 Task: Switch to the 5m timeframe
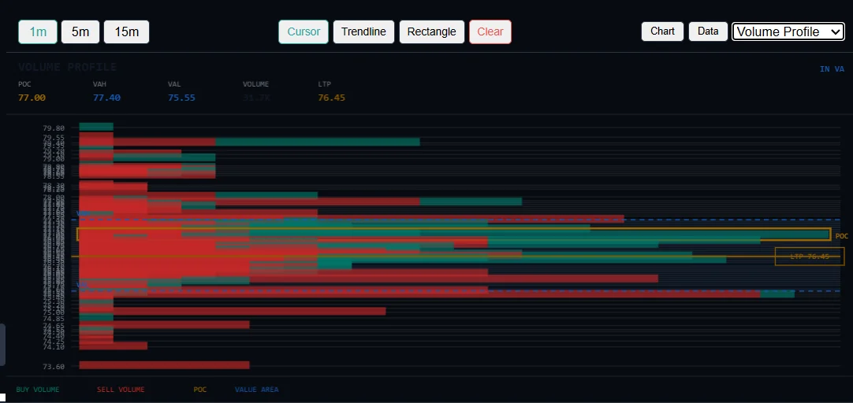coord(80,31)
